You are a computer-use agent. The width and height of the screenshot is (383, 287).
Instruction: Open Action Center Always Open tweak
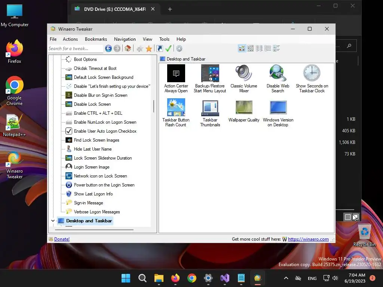click(x=176, y=79)
